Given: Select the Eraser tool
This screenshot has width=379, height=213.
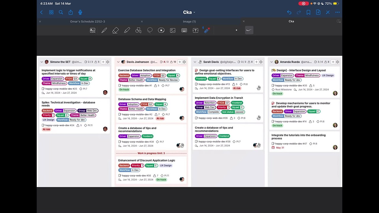Looking at the screenshot, I should click(x=115, y=30).
